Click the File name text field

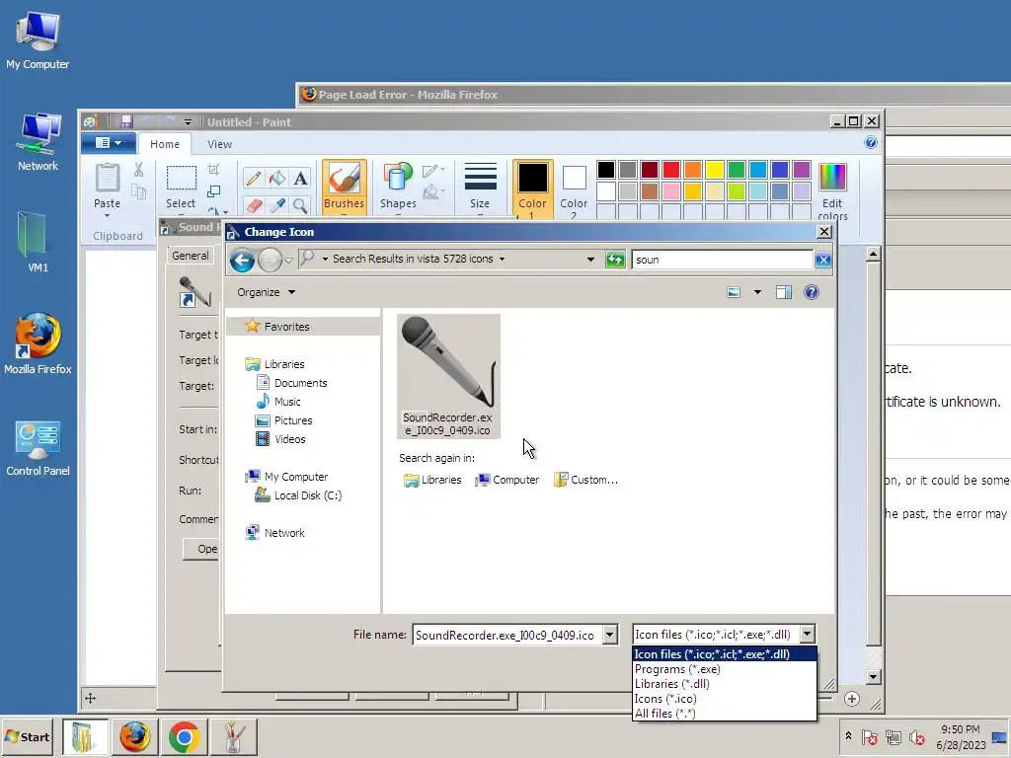507,635
